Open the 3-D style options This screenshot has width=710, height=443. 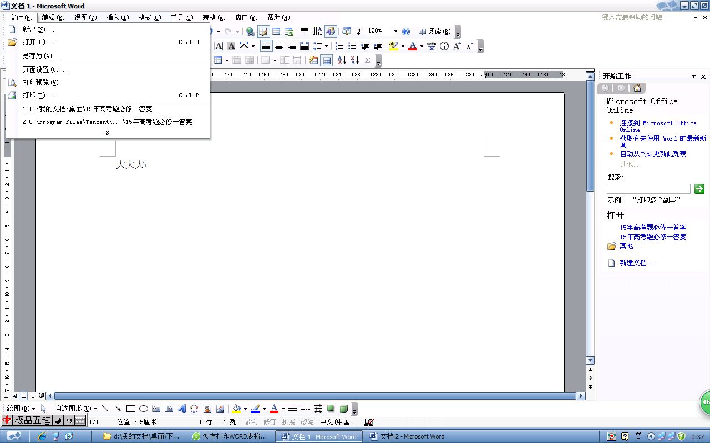point(344,409)
